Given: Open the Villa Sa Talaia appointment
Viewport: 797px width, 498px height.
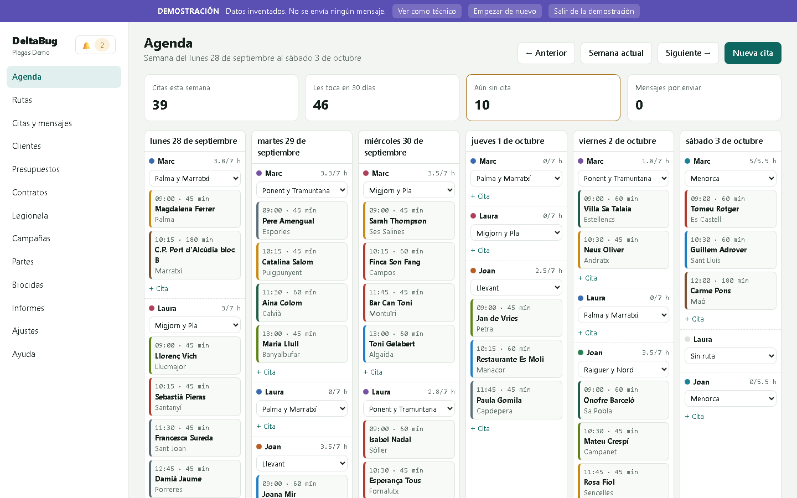Looking at the screenshot, I should [623, 209].
